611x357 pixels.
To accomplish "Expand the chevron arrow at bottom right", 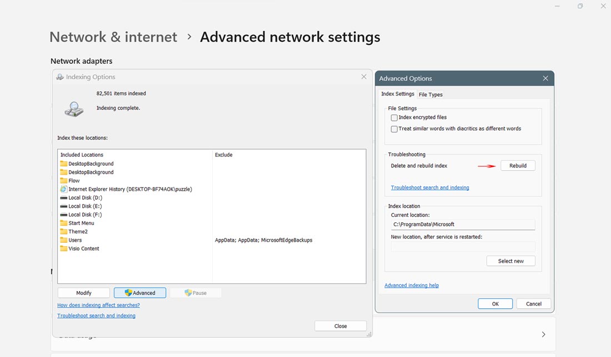I will (543, 334).
